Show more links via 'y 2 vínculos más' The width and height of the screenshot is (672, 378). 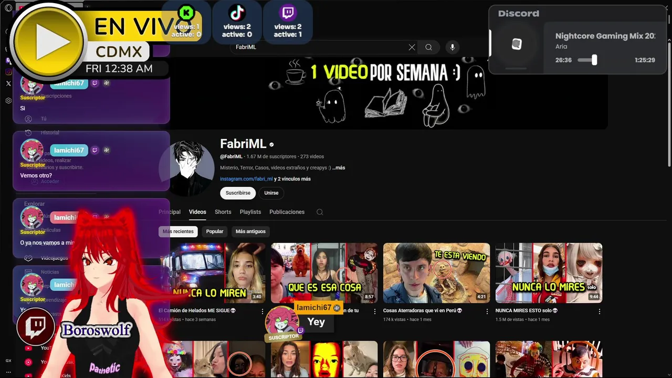(x=292, y=179)
